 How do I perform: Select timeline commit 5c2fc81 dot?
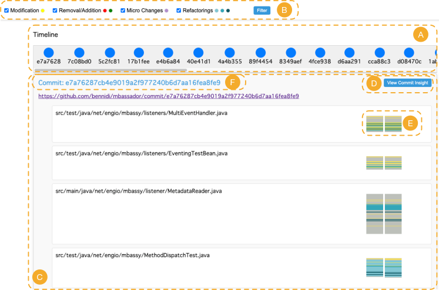[x=109, y=53]
